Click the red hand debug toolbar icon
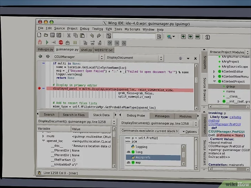The width and height of the screenshot is (251, 188). pos(40,42)
